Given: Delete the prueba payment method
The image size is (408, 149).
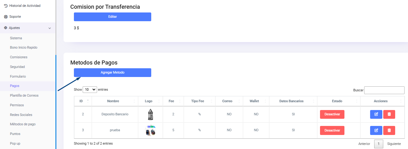Looking at the screenshot, I should (389, 130).
